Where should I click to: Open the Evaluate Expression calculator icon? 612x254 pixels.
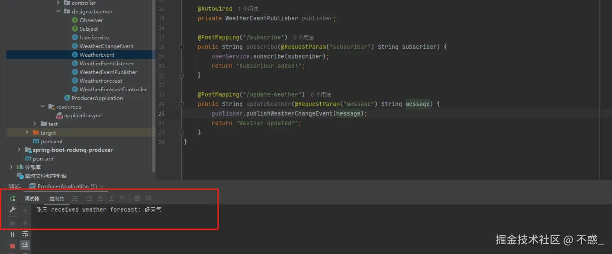pos(137,198)
